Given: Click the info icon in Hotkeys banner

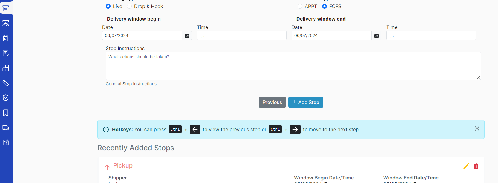Looking at the screenshot, I should point(106,129).
